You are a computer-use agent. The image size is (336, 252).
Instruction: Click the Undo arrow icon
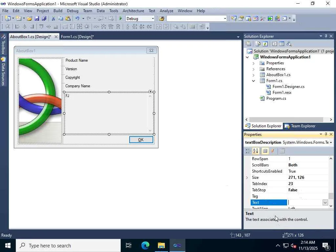pyautogui.click(x=77, y=18)
